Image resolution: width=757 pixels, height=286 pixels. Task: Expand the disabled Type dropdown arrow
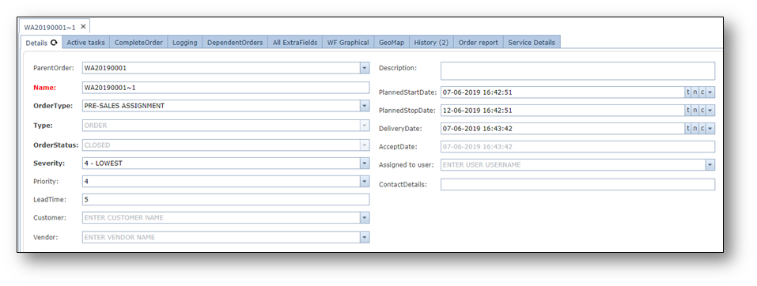(365, 126)
